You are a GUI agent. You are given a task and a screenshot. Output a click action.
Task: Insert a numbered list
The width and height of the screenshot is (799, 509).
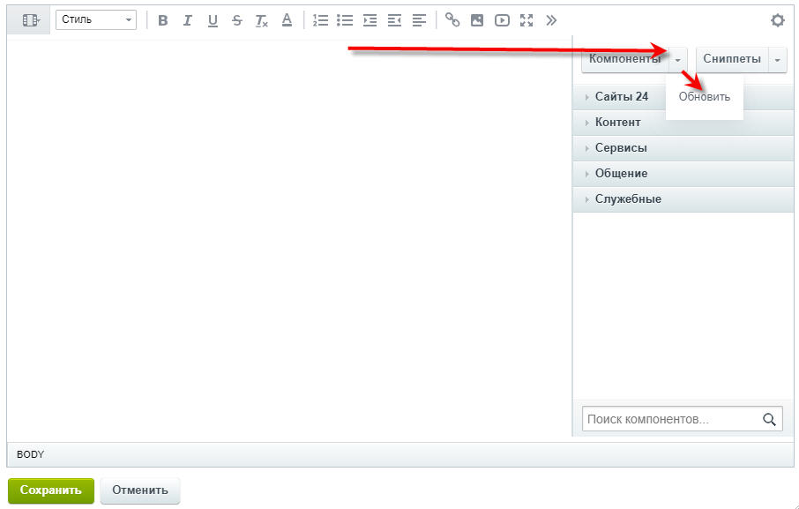pos(321,20)
